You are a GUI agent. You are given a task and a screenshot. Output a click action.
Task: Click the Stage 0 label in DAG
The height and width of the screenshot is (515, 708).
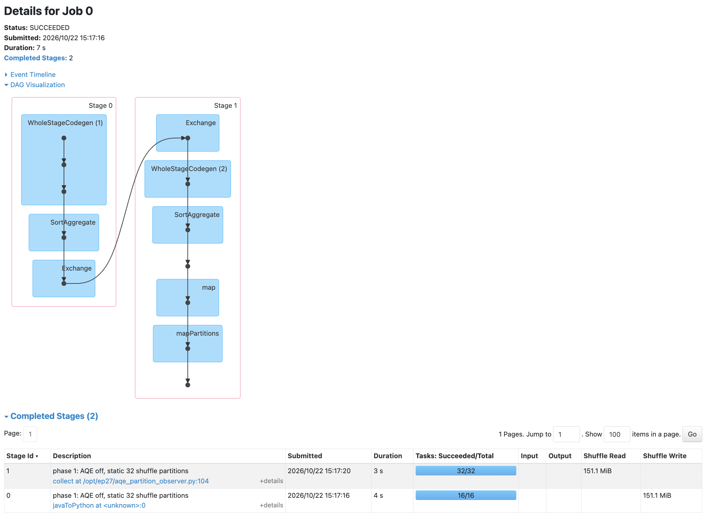point(100,106)
